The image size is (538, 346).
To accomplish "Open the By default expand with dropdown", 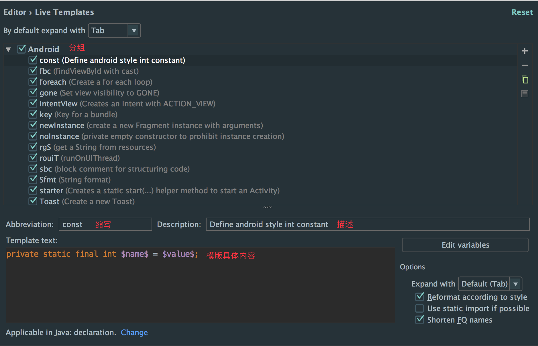I will click(134, 31).
